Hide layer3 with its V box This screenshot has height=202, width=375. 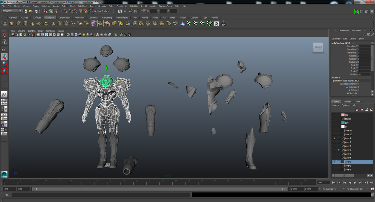click(x=334, y=162)
